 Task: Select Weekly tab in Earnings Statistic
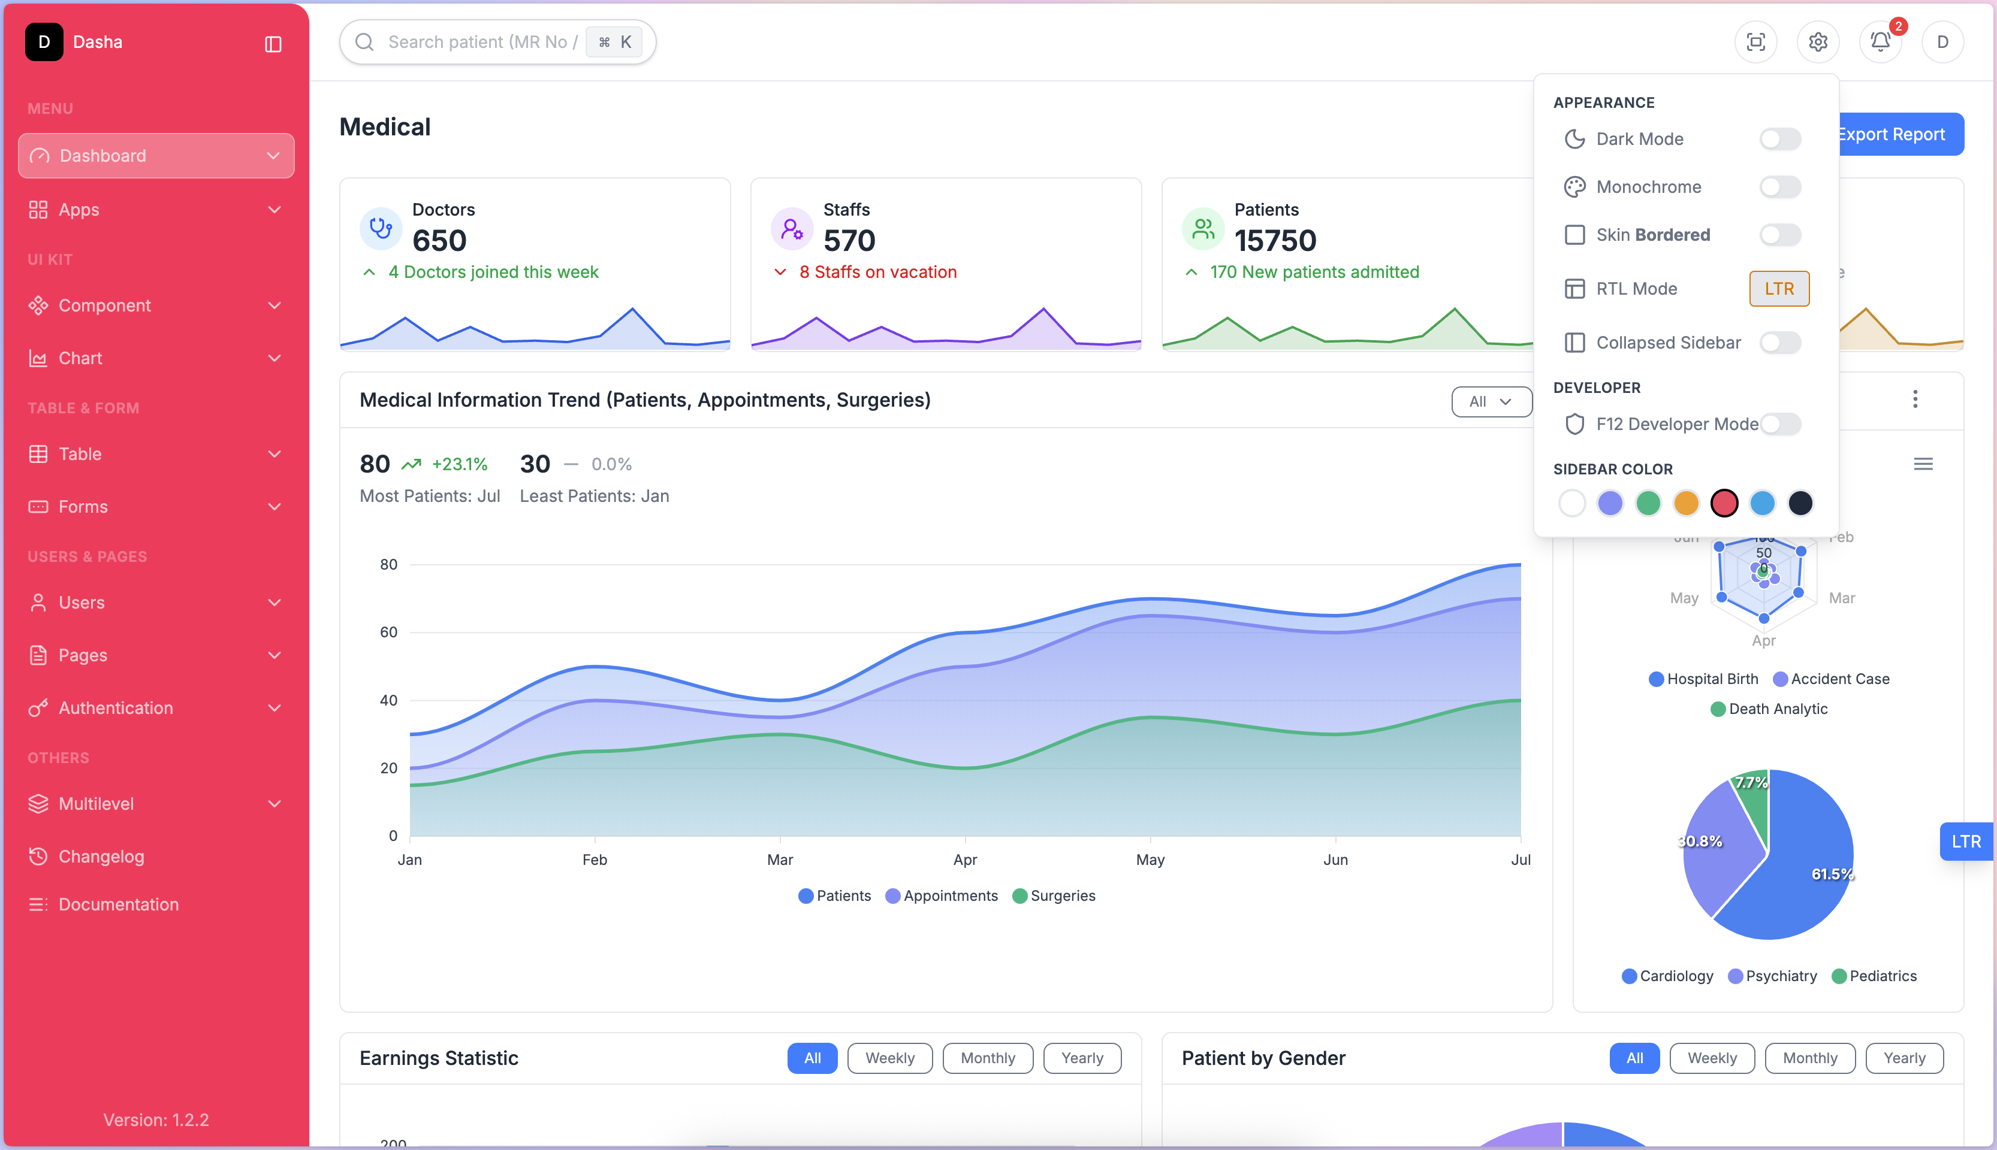coord(889,1058)
